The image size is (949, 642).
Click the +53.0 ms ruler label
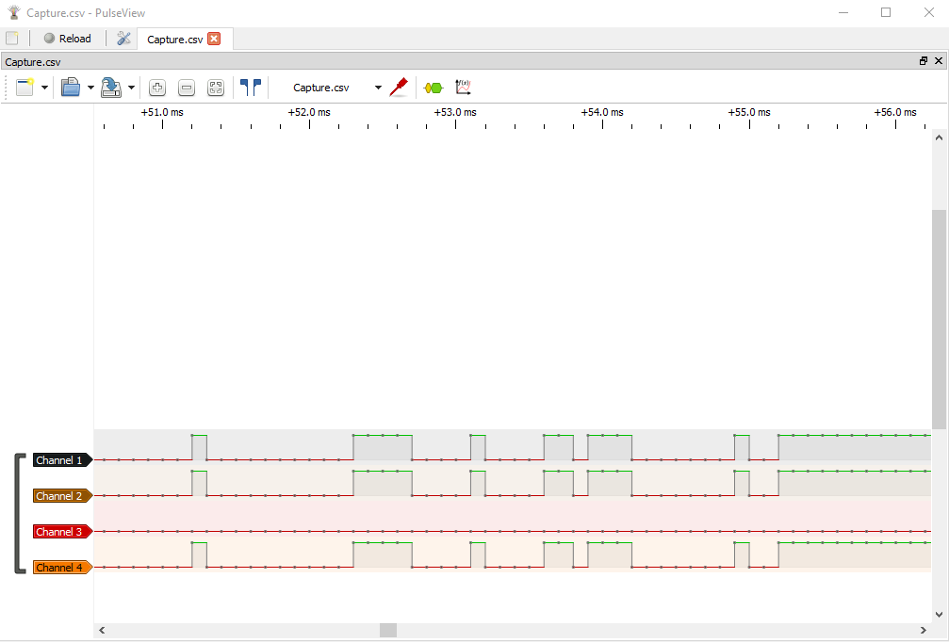pyautogui.click(x=455, y=112)
